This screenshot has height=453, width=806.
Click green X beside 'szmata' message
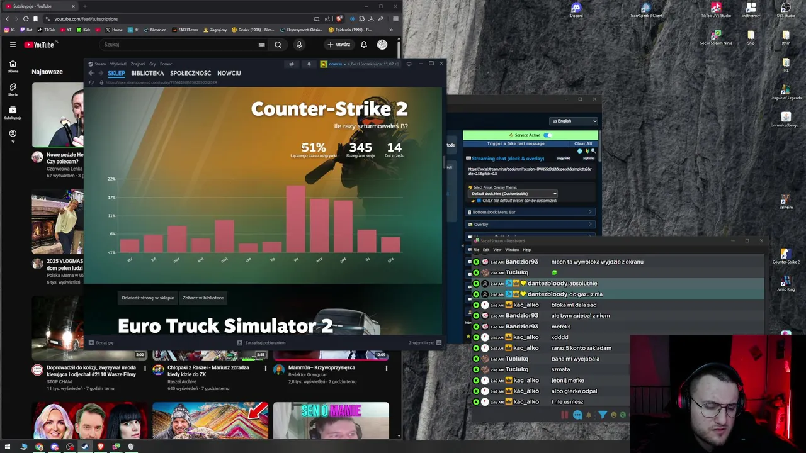tap(476, 369)
